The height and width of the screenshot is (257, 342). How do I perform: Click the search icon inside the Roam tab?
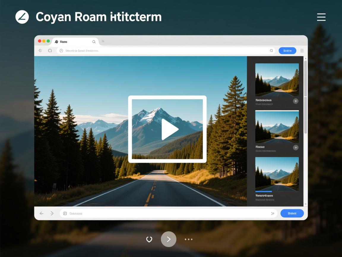[x=94, y=42]
